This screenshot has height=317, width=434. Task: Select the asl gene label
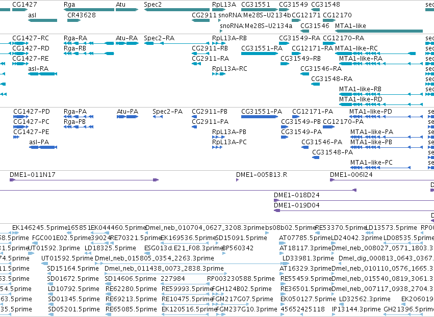tap(32, 15)
